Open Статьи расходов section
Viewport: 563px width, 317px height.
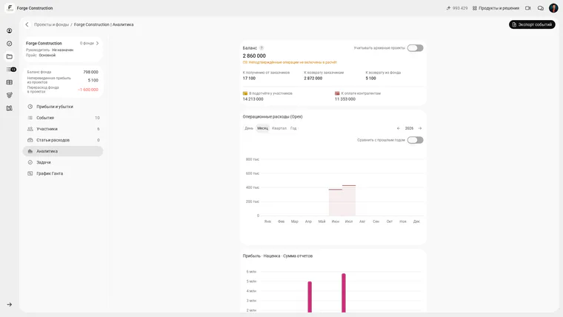pyautogui.click(x=63, y=140)
